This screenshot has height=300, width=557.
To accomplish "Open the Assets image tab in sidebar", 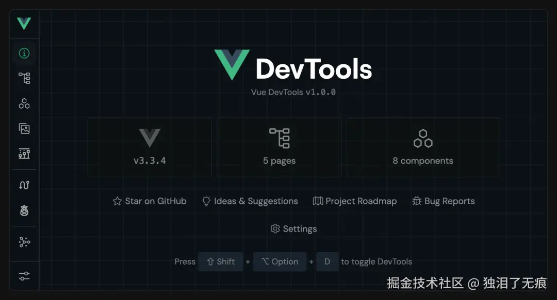I will click(x=24, y=128).
